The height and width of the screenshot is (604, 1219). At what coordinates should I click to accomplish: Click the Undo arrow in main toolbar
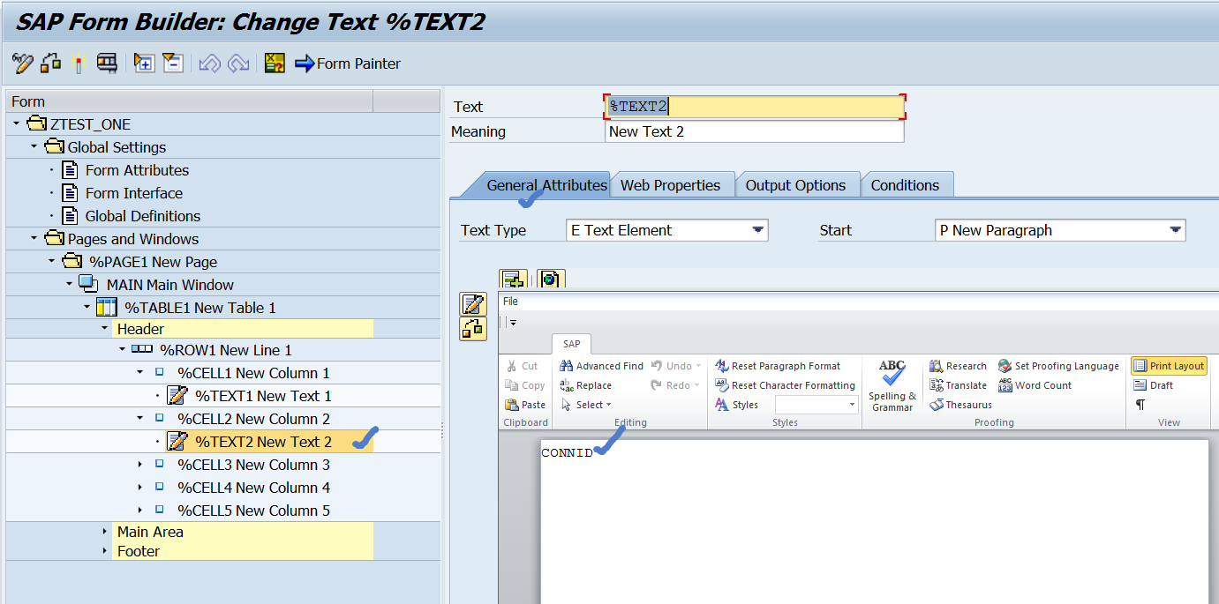209,63
